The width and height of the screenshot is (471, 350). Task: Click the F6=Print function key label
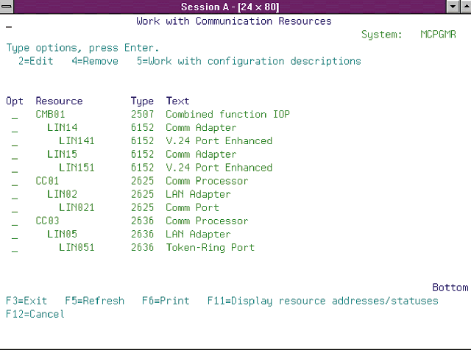[166, 301]
